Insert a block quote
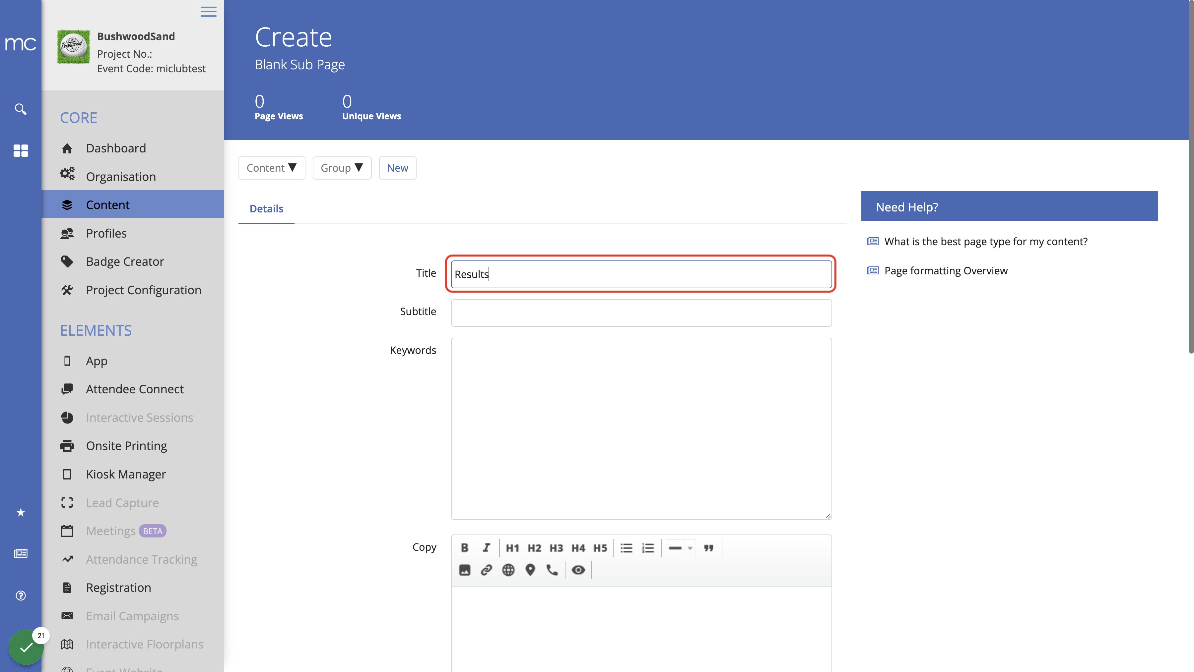The height and width of the screenshot is (672, 1194). (709, 548)
